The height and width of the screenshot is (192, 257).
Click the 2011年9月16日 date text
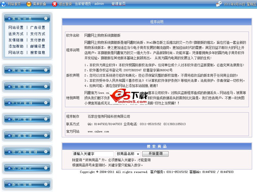click(x=234, y=4)
